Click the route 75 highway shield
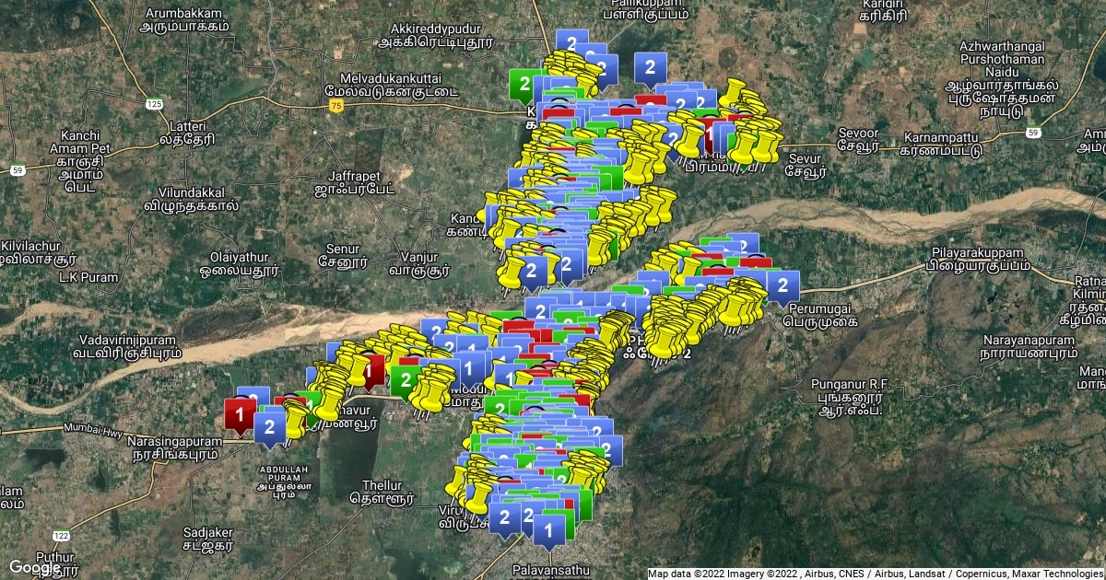 (x=338, y=107)
